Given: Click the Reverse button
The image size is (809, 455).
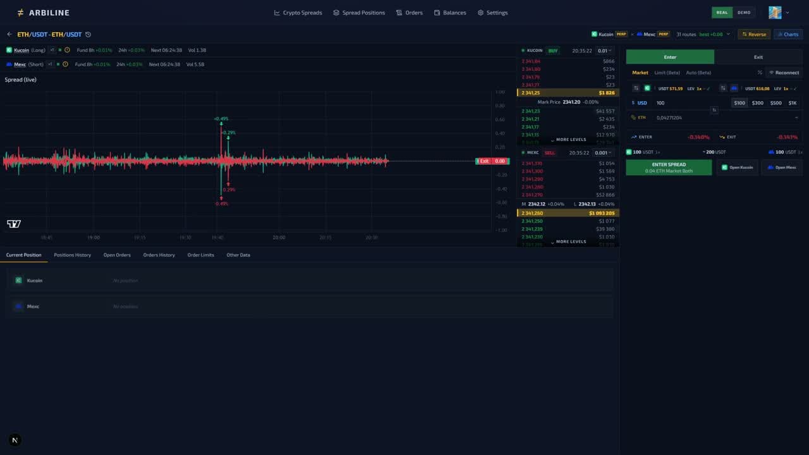Looking at the screenshot, I should tap(754, 34).
